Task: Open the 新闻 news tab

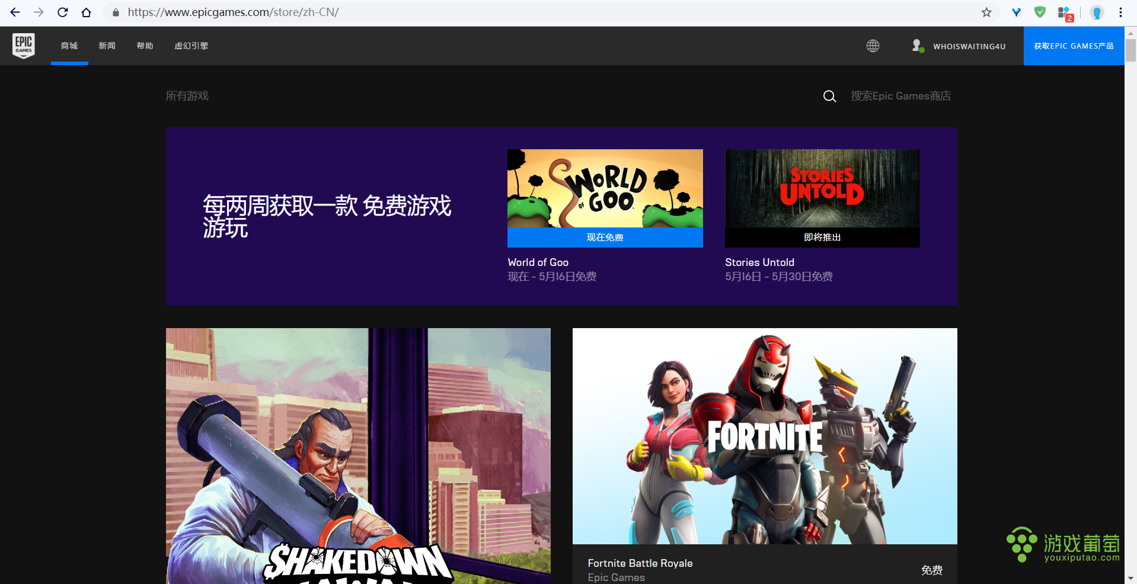Action: click(x=107, y=46)
